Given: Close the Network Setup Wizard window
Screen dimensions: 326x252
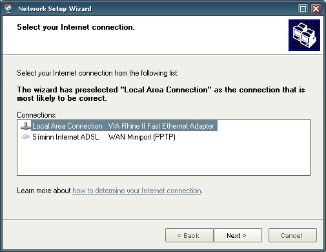Looking at the screenshot, I should coord(316,9).
